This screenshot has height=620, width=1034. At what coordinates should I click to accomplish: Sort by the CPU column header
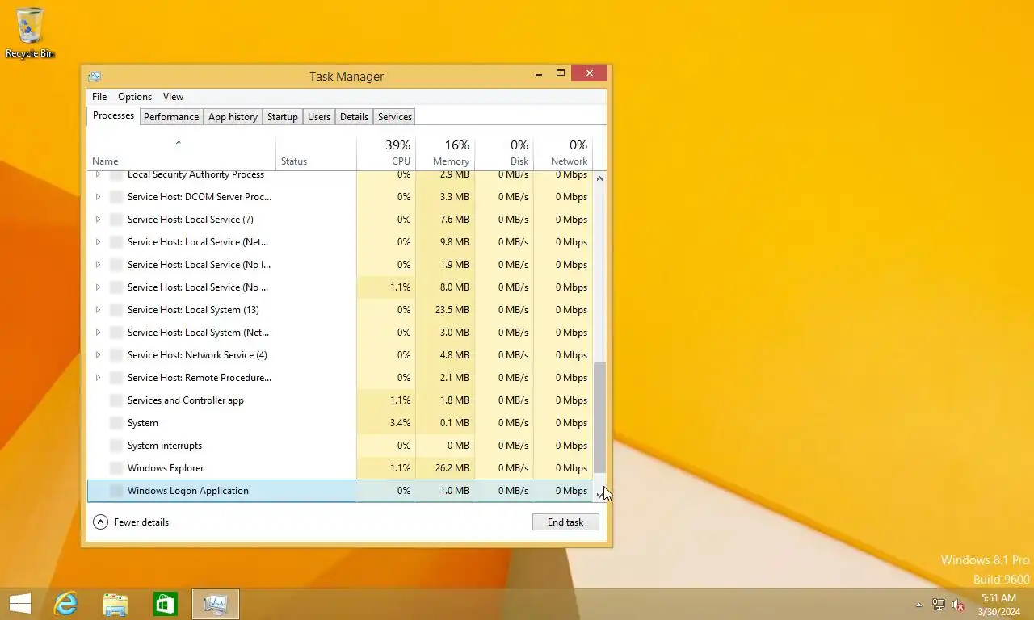[x=386, y=153]
